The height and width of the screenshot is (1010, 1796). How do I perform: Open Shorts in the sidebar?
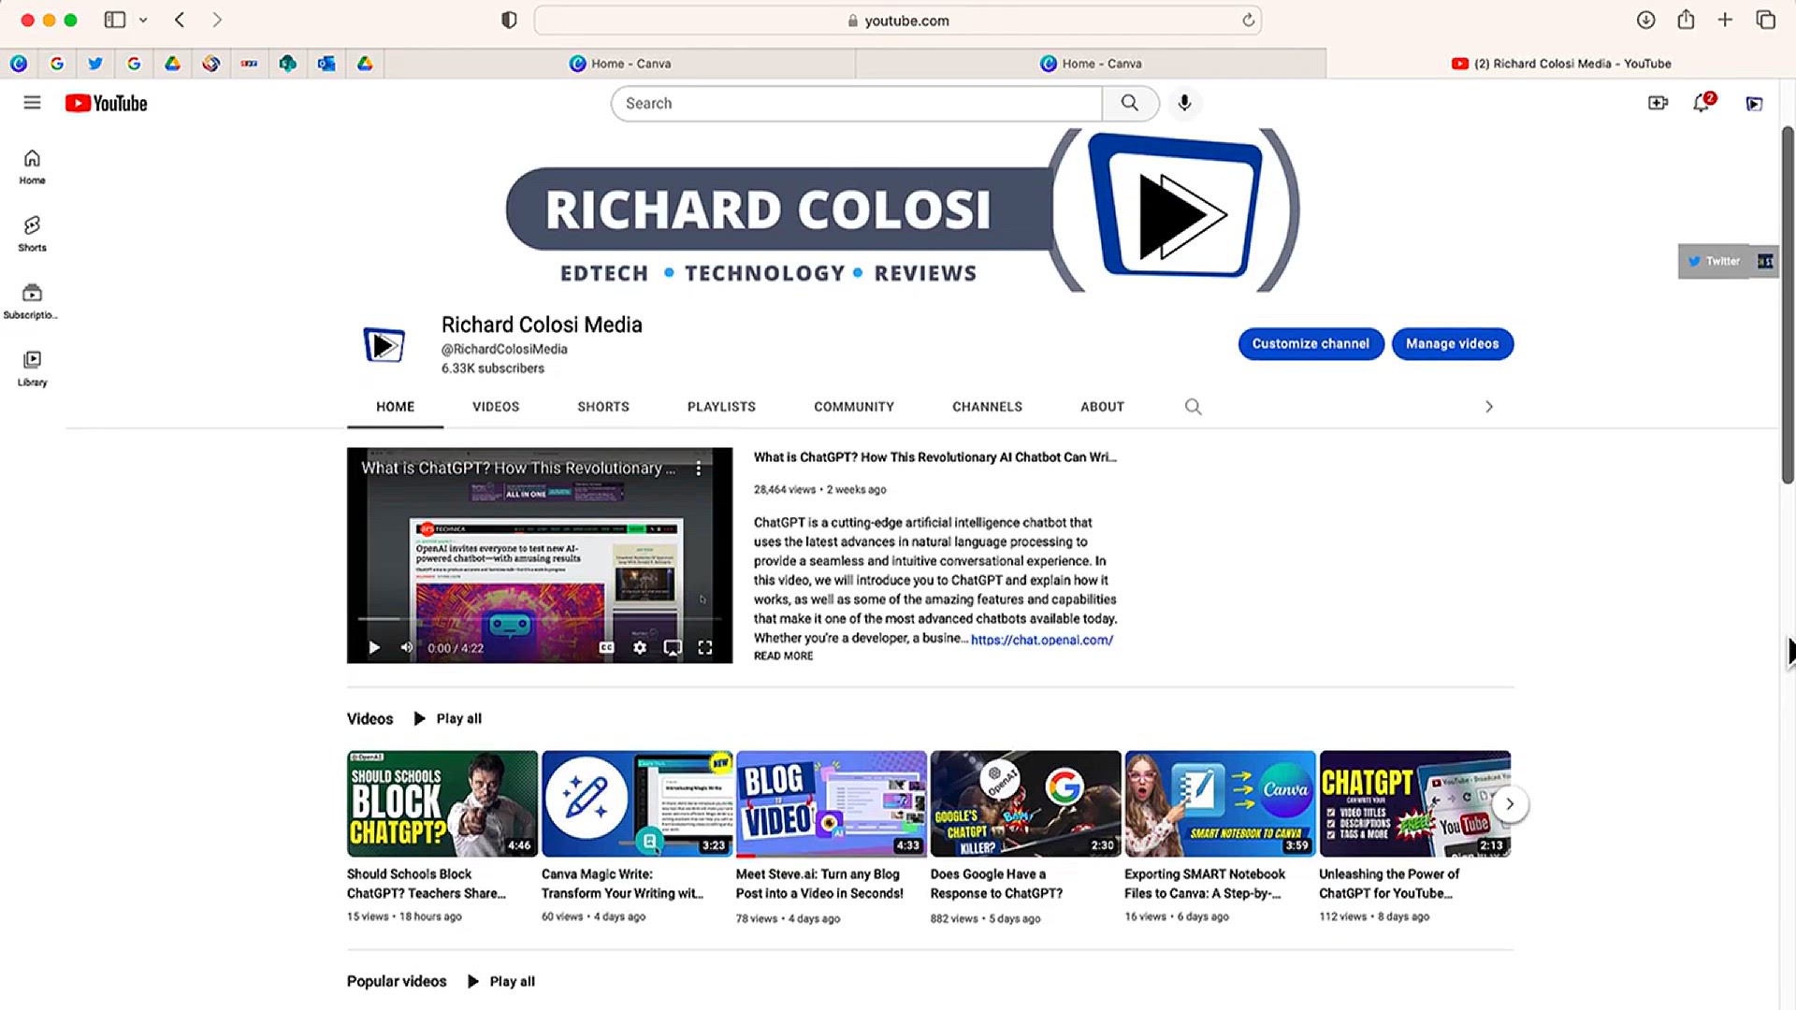(32, 234)
